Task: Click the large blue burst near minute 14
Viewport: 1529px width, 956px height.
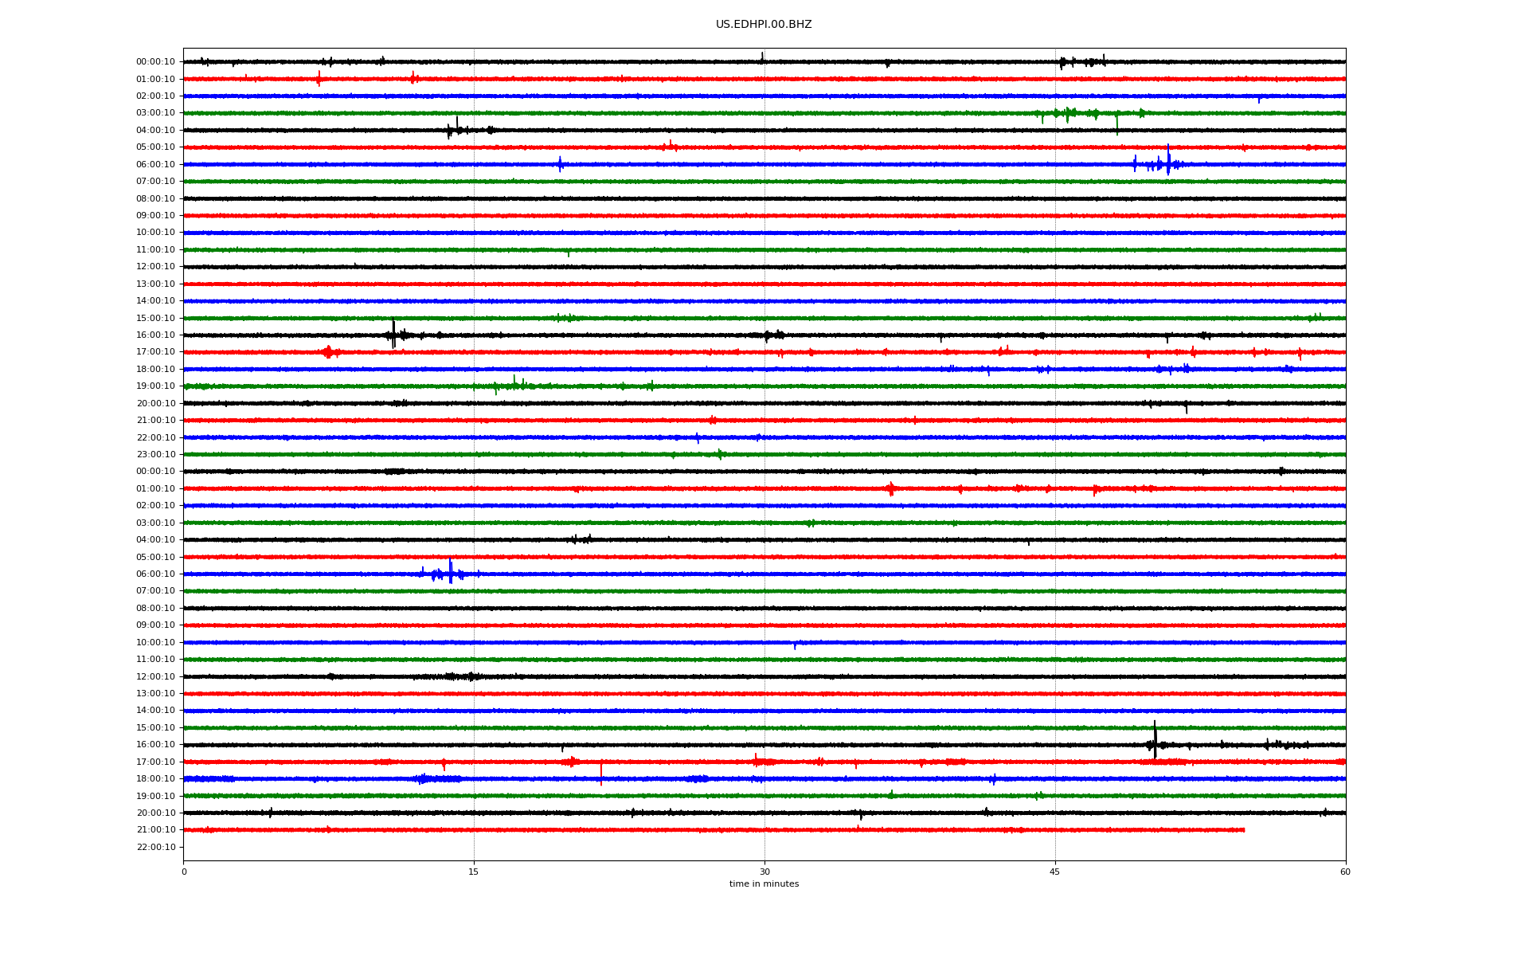Action: (450, 573)
